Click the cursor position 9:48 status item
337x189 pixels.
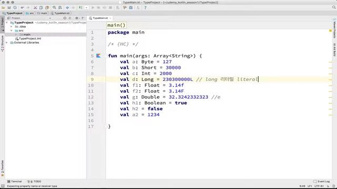(302, 186)
